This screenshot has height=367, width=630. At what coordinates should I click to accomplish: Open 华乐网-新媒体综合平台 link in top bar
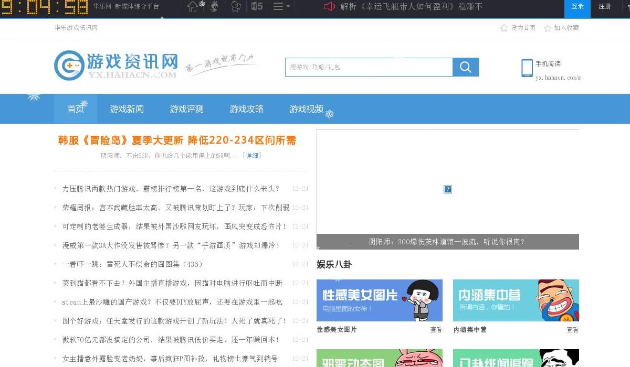[126, 7]
